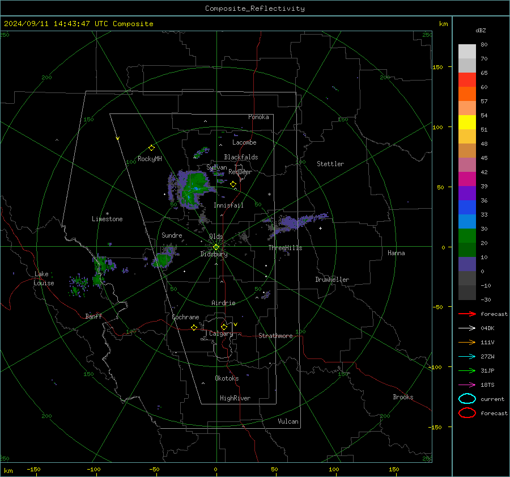Click the 04DK legend label
This screenshot has width=510, height=477.
coord(487,328)
